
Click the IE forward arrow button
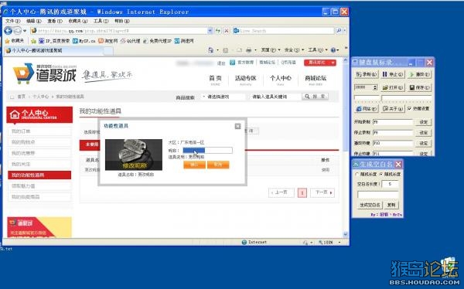pyautogui.click(x=18, y=30)
